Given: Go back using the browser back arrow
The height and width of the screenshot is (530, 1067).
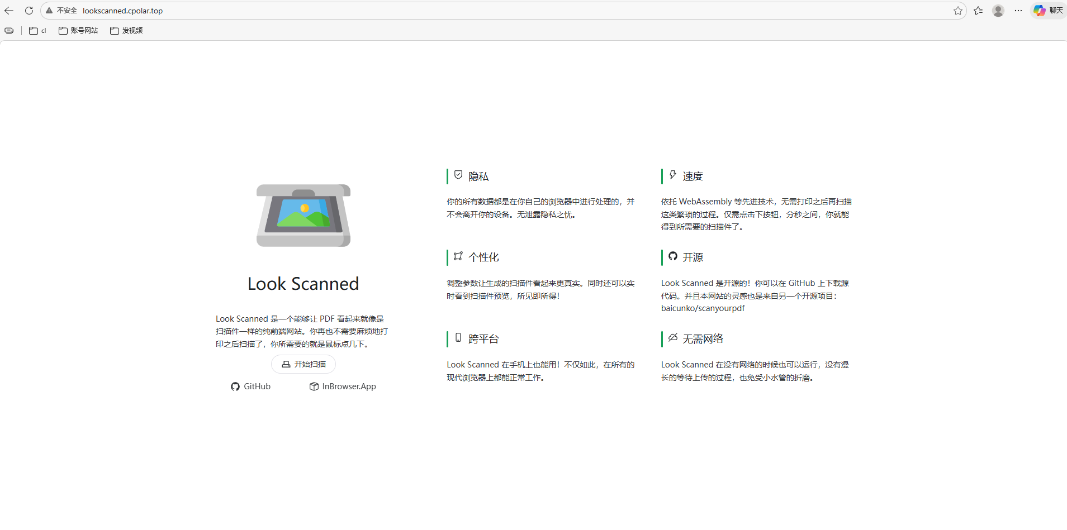Looking at the screenshot, I should pos(9,11).
